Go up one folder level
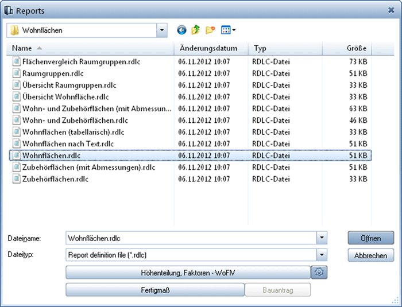Viewport: 402px width, 307px height. click(x=196, y=30)
